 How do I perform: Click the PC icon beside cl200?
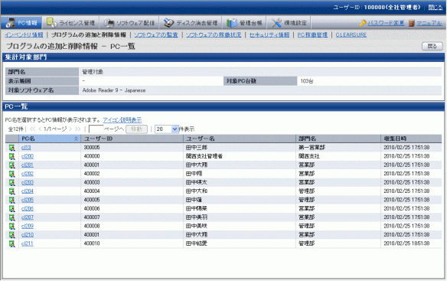pyautogui.click(x=11, y=156)
